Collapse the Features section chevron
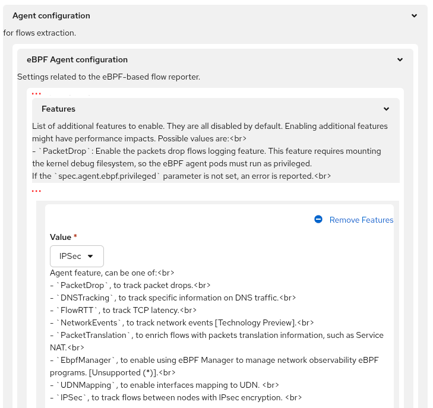 386,109
